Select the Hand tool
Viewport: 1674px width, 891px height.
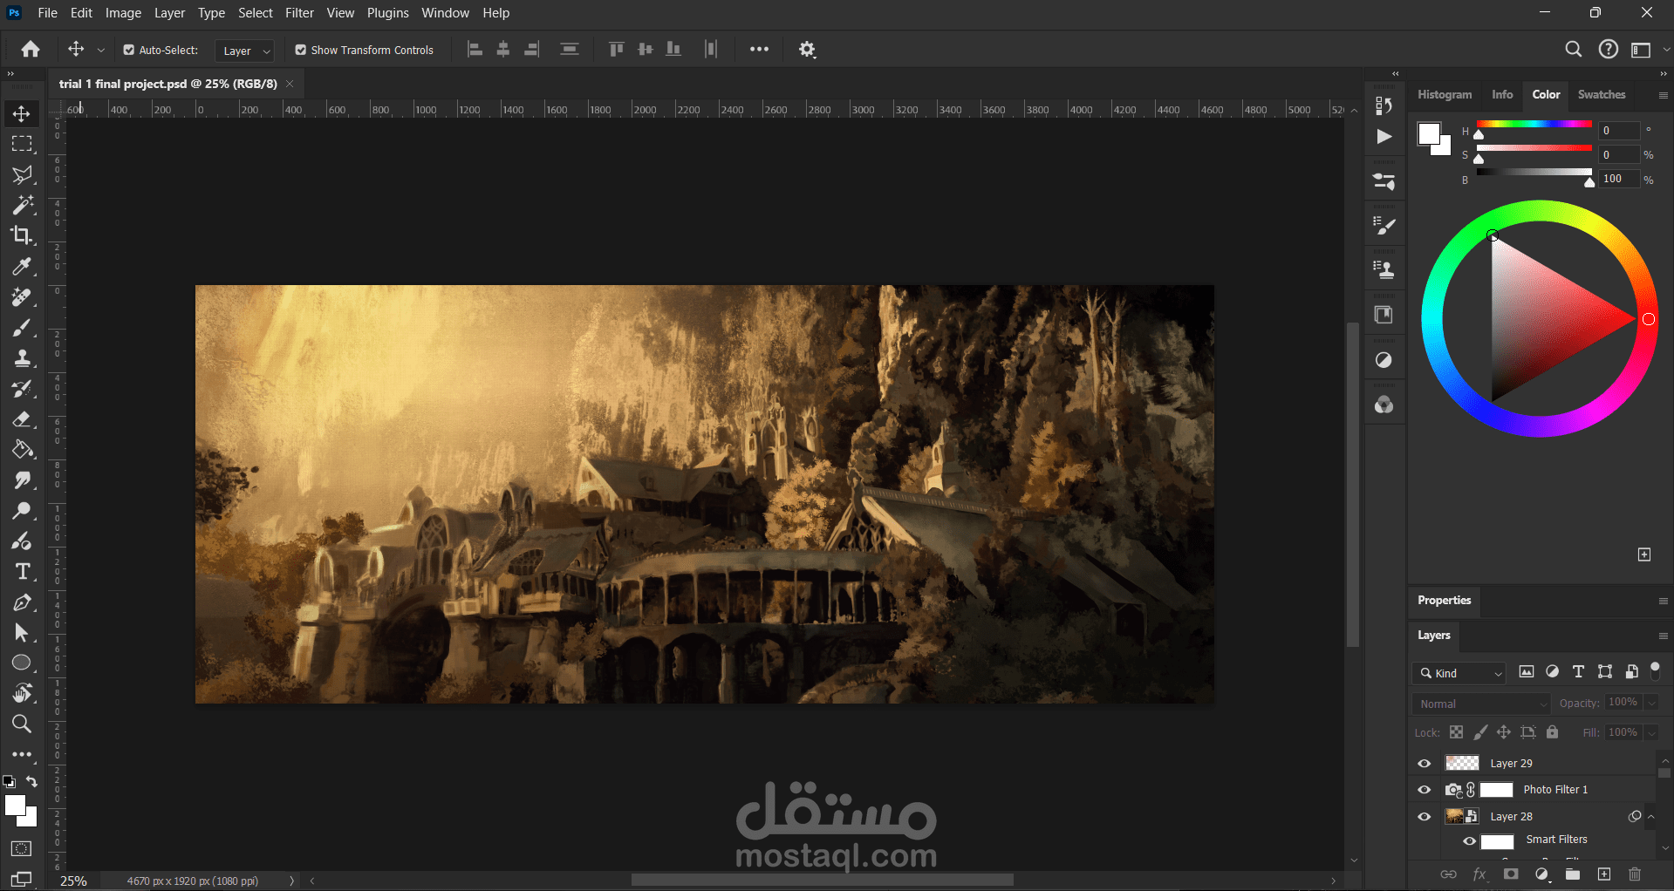click(22, 694)
